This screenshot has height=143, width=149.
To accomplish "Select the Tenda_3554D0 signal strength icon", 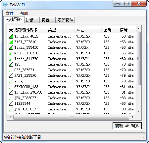I will [11, 47].
